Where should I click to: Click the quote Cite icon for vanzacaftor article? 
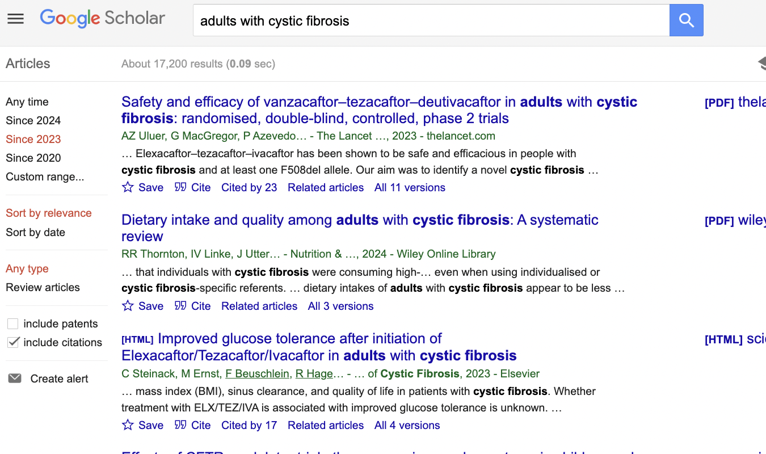pyautogui.click(x=180, y=187)
